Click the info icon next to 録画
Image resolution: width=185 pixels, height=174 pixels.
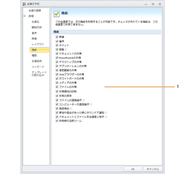pos(66,49)
